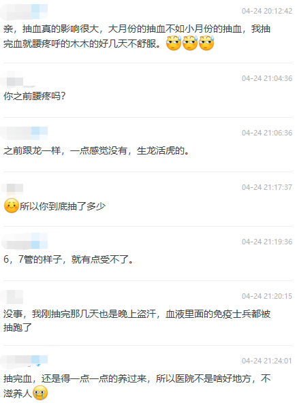
Task: Select message text 所以你到底抽了多少
Action: click(63, 206)
